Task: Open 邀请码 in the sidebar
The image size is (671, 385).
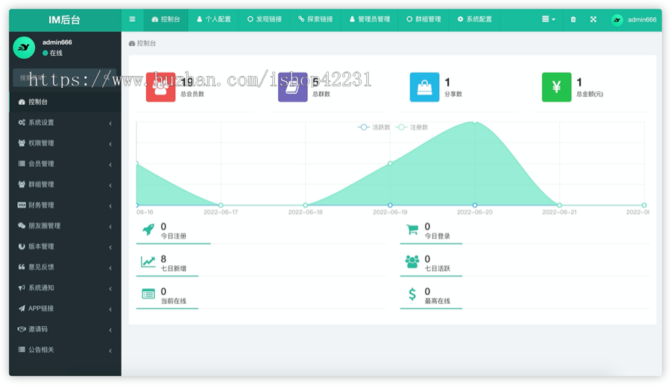Action: (x=65, y=329)
